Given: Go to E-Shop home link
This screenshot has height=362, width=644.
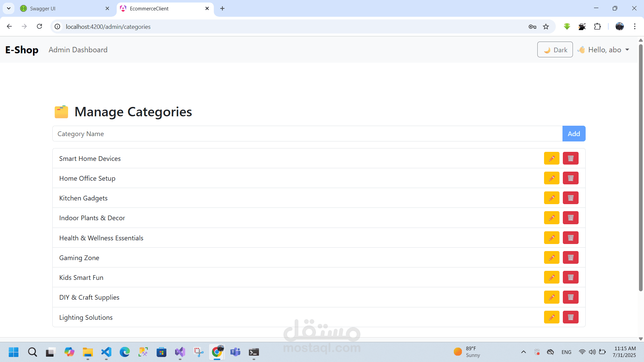Looking at the screenshot, I should coord(22,50).
